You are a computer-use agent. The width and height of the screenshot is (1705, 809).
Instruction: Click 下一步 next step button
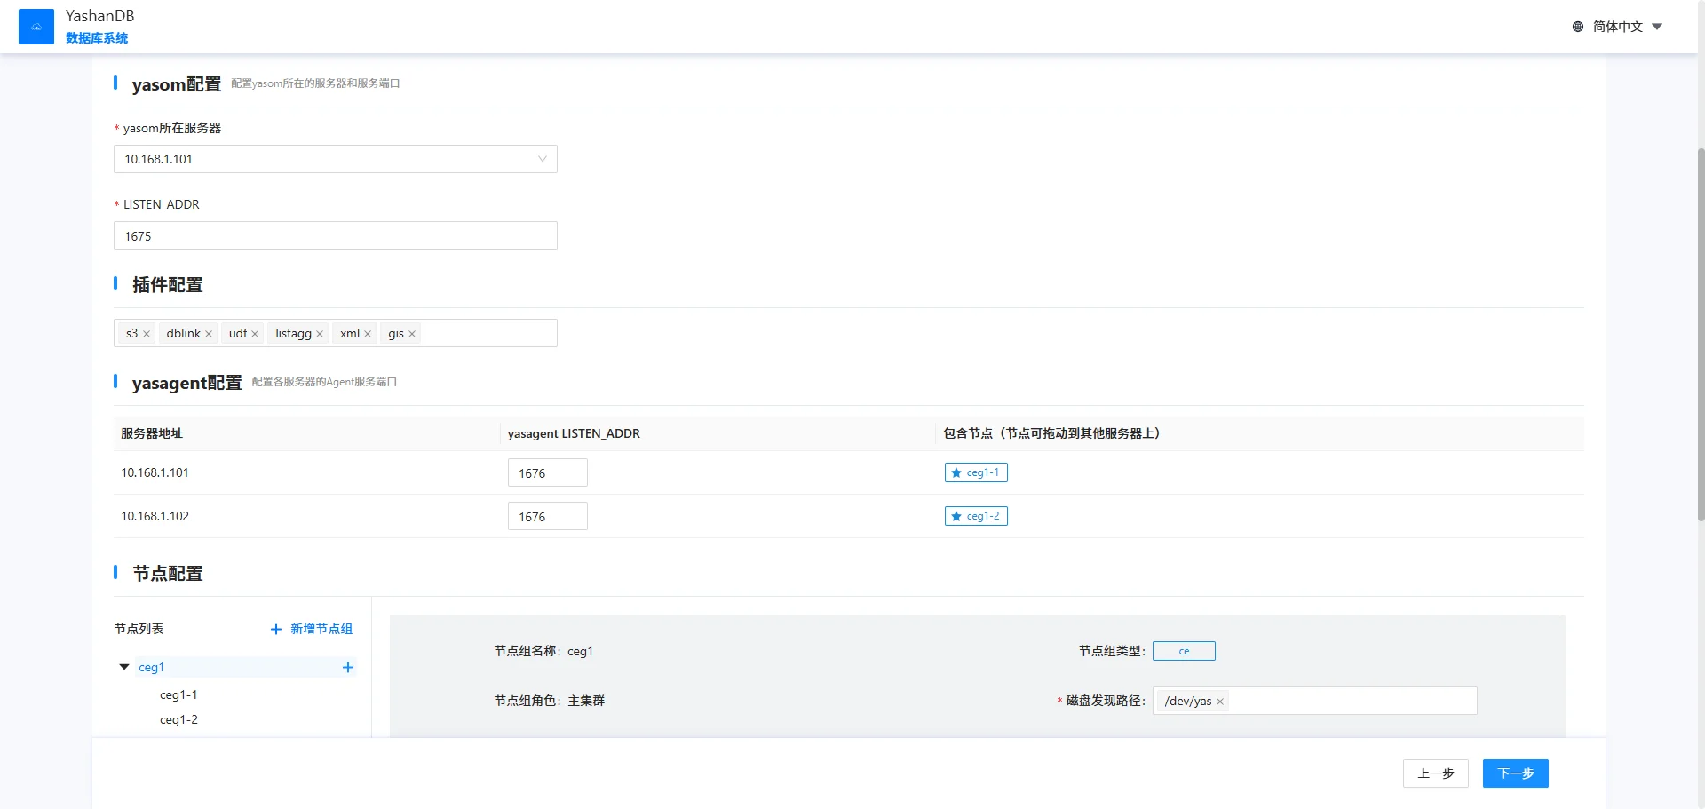(1515, 773)
